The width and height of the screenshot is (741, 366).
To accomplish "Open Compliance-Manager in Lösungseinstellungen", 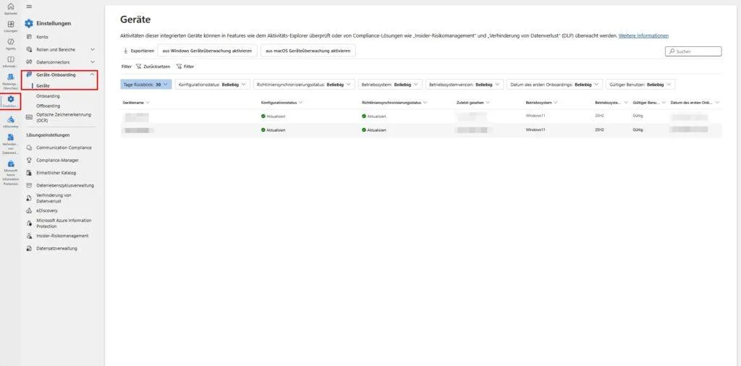I will (59, 160).
